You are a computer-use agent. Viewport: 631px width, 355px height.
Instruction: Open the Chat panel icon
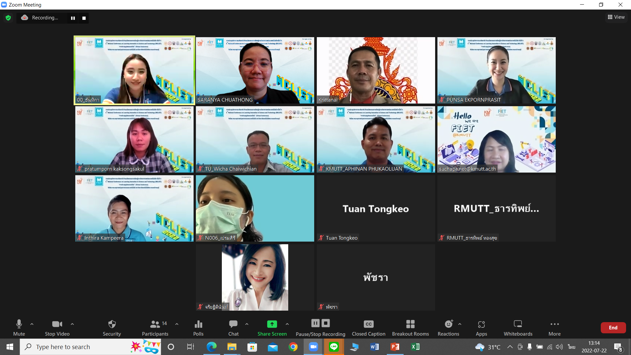(x=233, y=324)
